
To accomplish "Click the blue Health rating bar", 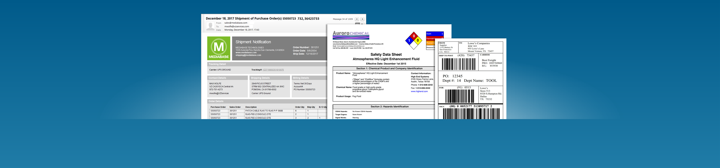I will [435, 34].
